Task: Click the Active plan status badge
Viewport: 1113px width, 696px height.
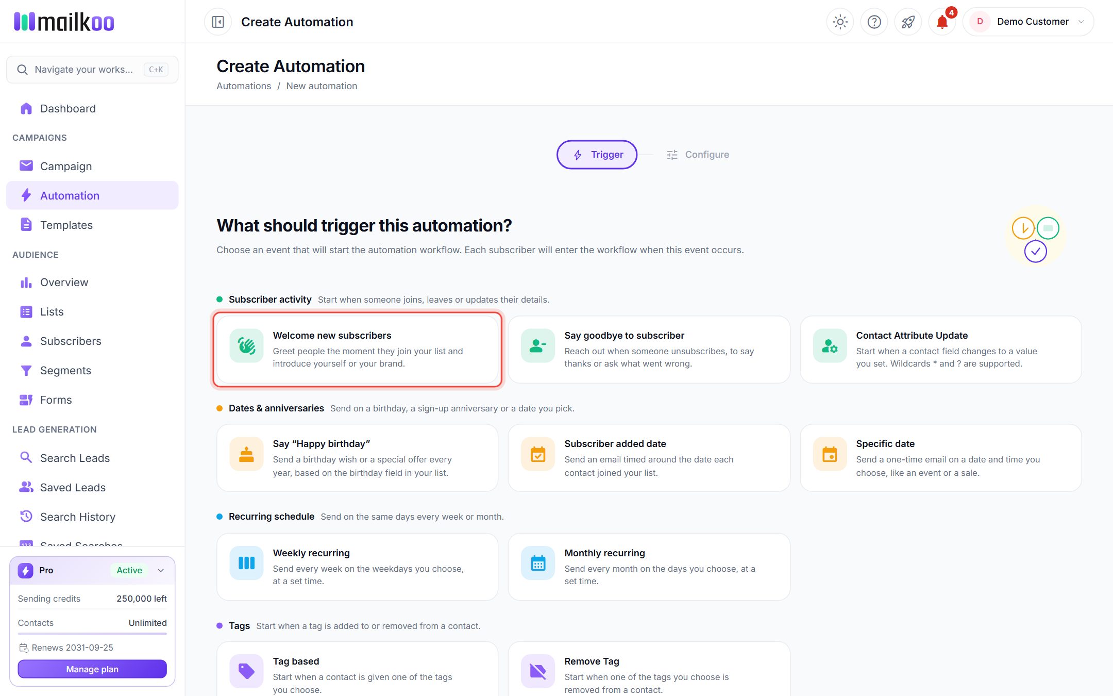Action: tap(129, 570)
